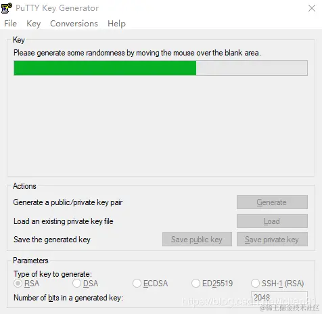Click the number of bits input field
This screenshot has height=314, width=322.
click(x=279, y=297)
